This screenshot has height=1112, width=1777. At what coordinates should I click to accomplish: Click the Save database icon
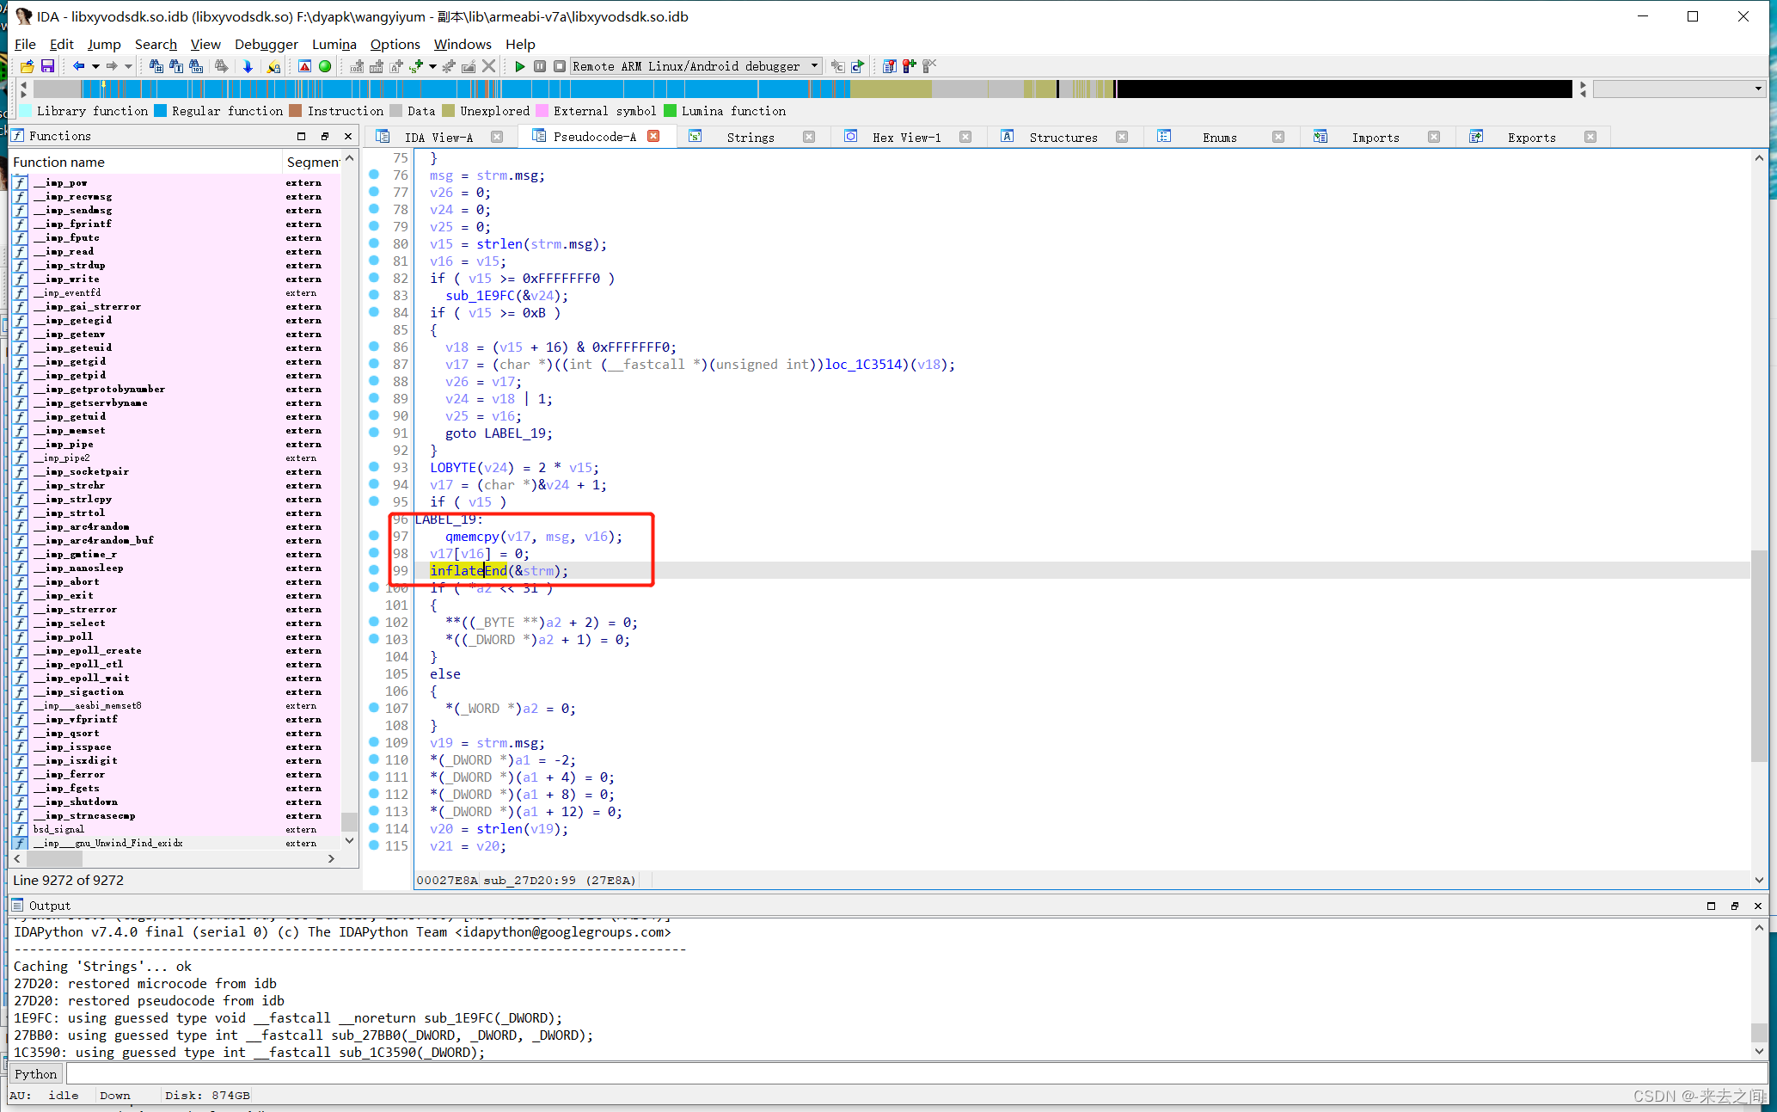pyautogui.click(x=47, y=66)
